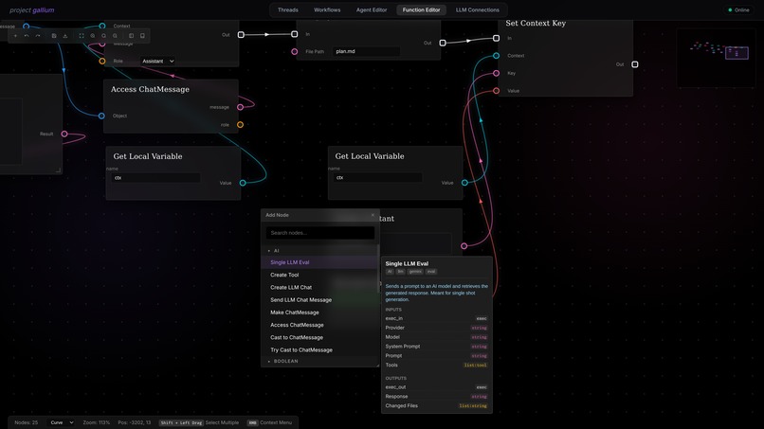Click the Key input pin on Set Context Key
Image resolution: width=764 pixels, height=429 pixels.
496,73
